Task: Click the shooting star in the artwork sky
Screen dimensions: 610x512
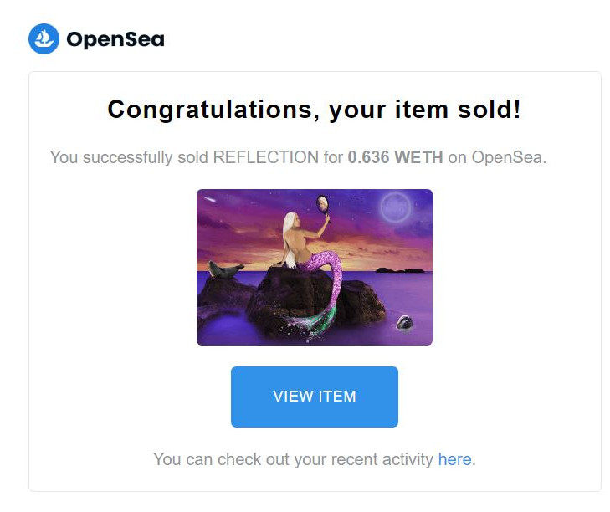Action: tap(210, 201)
